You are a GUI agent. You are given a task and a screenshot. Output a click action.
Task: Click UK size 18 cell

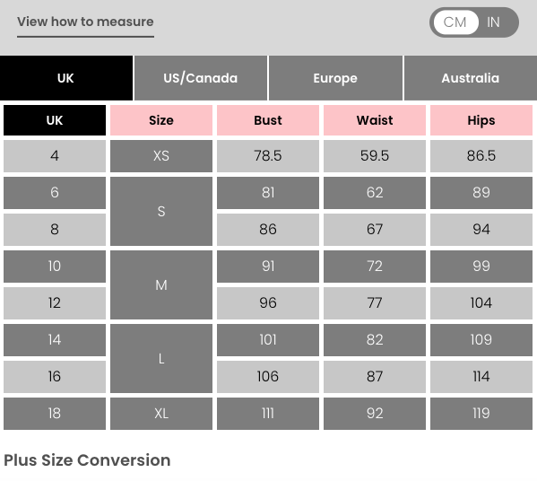click(x=55, y=414)
